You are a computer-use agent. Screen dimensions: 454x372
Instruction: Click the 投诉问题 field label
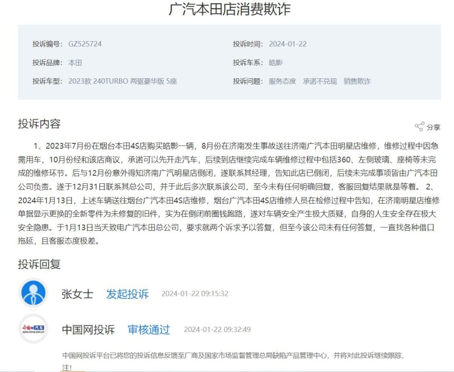coord(248,81)
